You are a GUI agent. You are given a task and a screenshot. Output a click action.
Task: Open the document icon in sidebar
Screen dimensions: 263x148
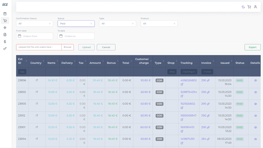click(5, 35)
